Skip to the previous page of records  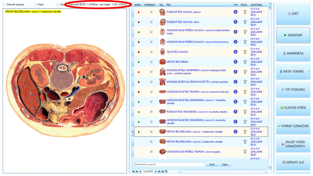click(137, 171)
